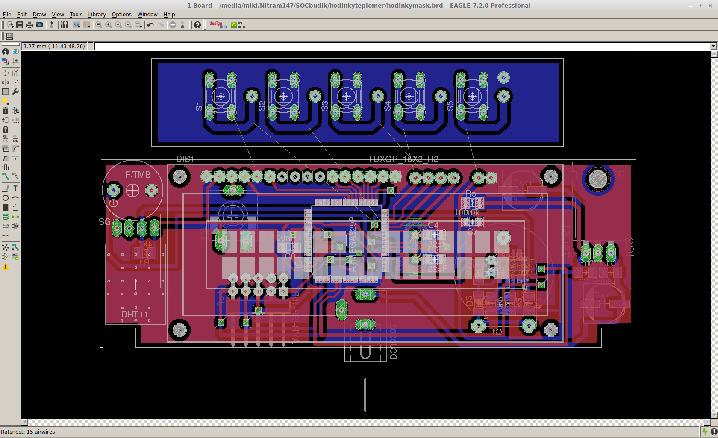Image resolution: width=718 pixels, height=438 pixels.
Task: Open Help with the question mark icon
Action: (197, 25)
